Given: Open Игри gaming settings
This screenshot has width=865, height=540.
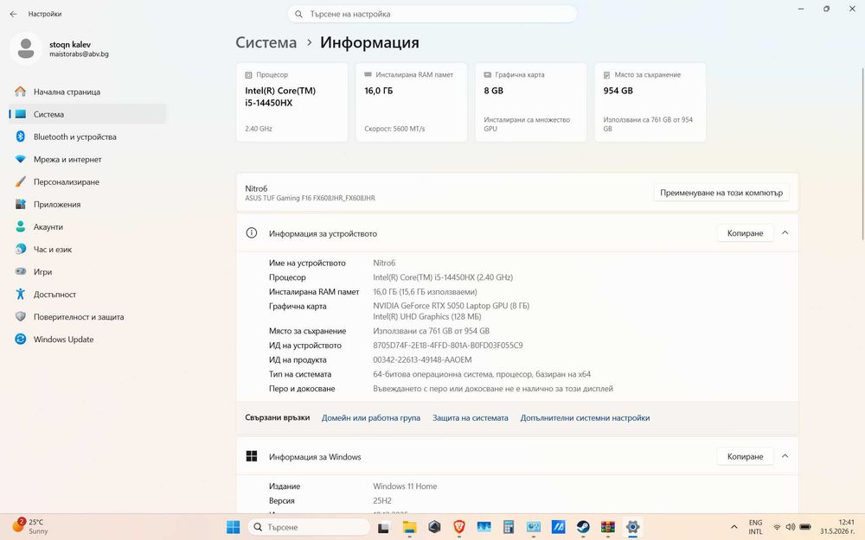Looking at the screenshot, I should coord(87,271).
